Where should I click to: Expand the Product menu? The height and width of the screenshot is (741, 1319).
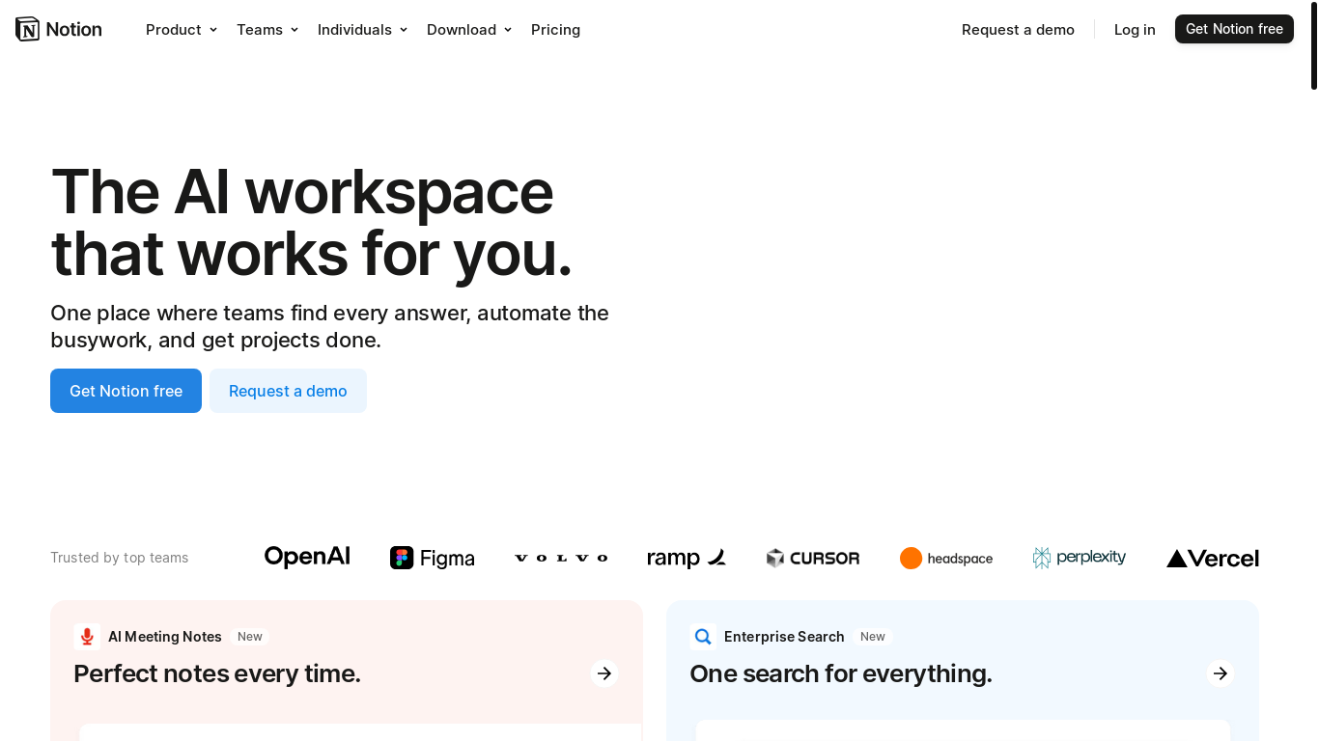point(182,30)
